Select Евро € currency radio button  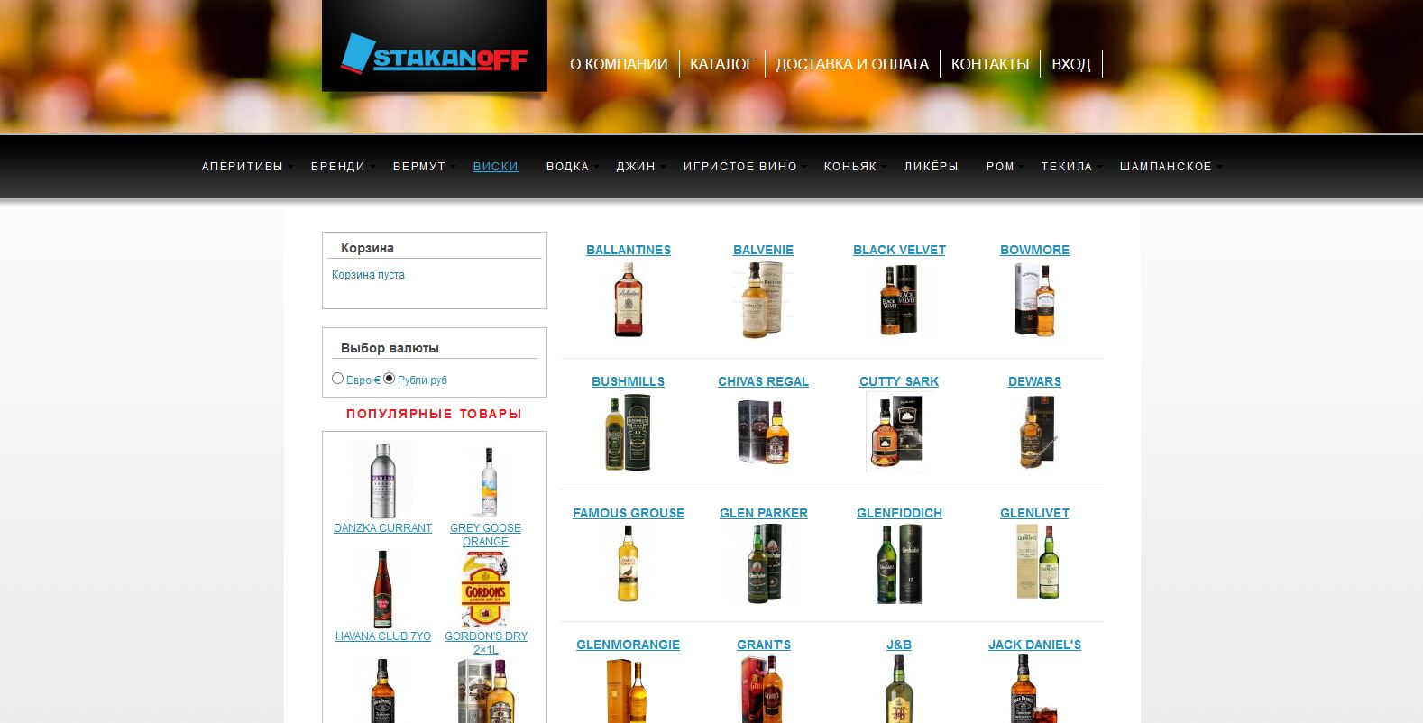[x=338, y=379]
